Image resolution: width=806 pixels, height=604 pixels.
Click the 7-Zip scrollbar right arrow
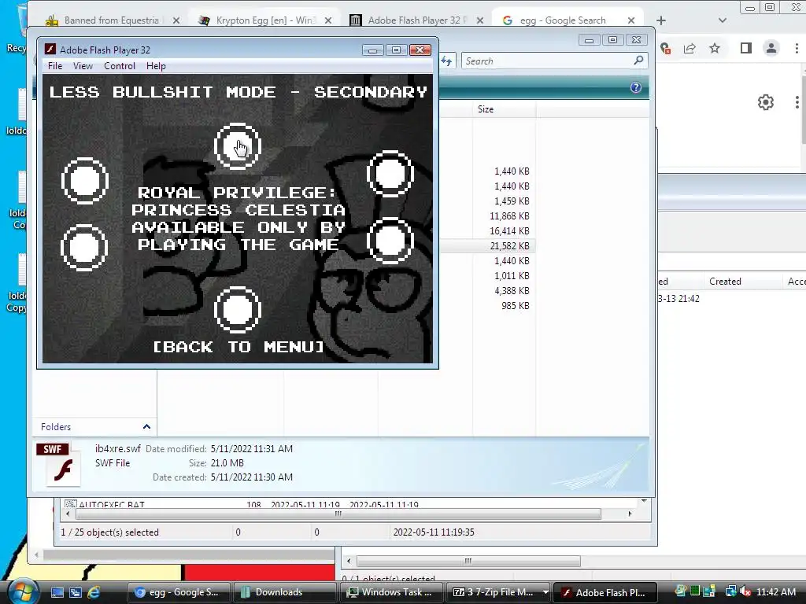[x=630, y=514]
